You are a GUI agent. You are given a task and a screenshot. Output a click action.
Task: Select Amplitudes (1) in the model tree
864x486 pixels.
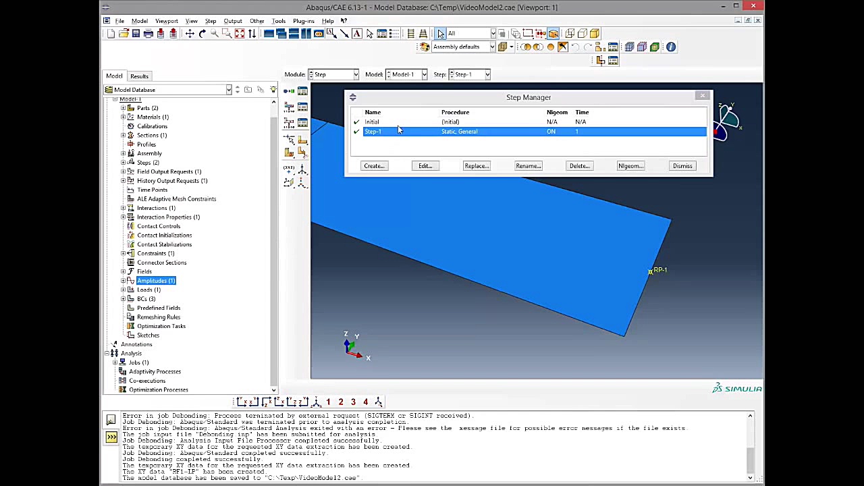[156, 281]
